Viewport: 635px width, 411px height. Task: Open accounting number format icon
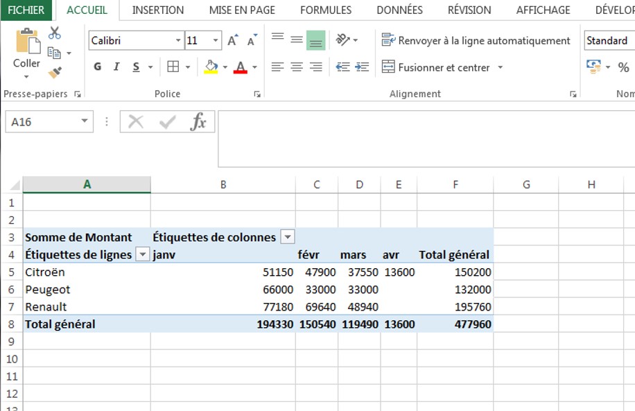click(593, 67)
